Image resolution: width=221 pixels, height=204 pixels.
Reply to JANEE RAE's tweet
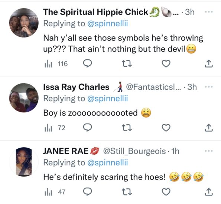tap(88, 192)
